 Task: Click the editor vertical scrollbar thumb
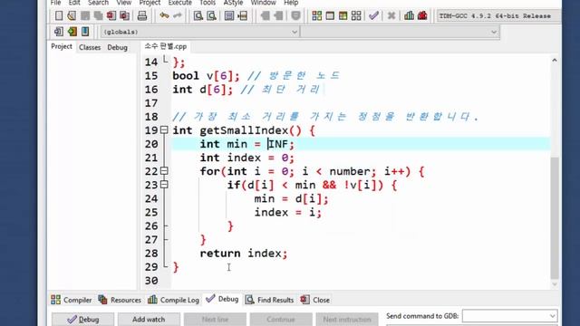click(x=555, y=218)
